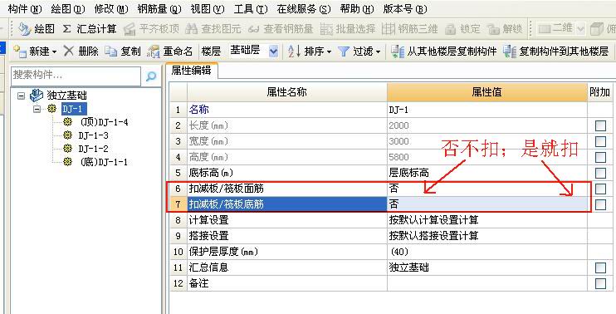
Task: Click the 批量选择 toolbar icon
Action: 326,29
